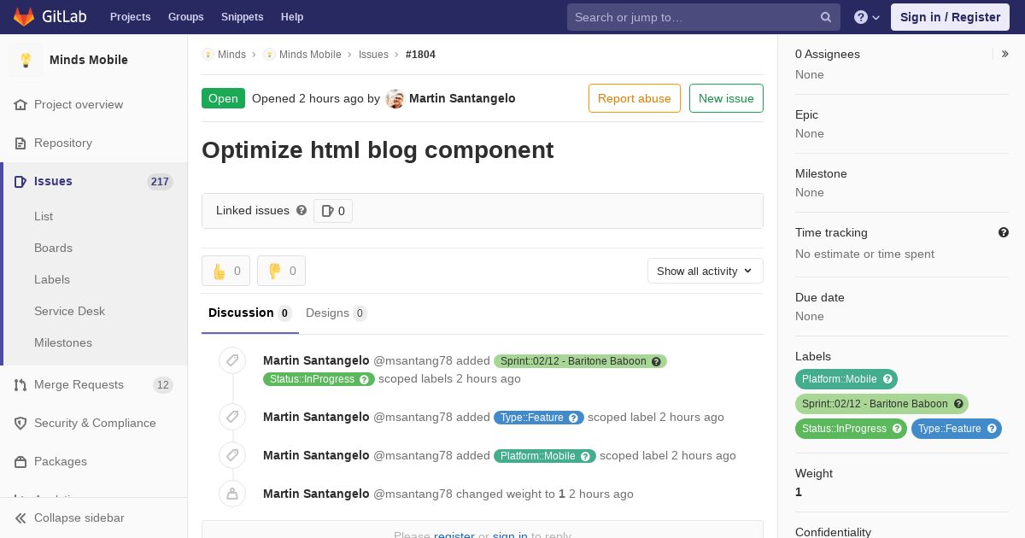Collapse the right sidebar with chevrons
The width and height of the screenshot is (1025, 538).
(x=1005, y=54)
